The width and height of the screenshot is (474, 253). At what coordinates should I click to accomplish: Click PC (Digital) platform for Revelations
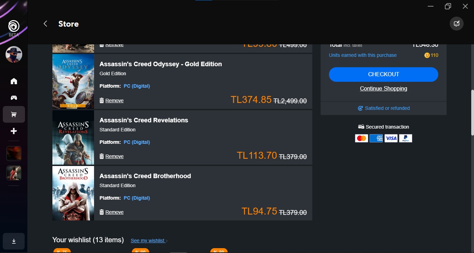[137, 142]
